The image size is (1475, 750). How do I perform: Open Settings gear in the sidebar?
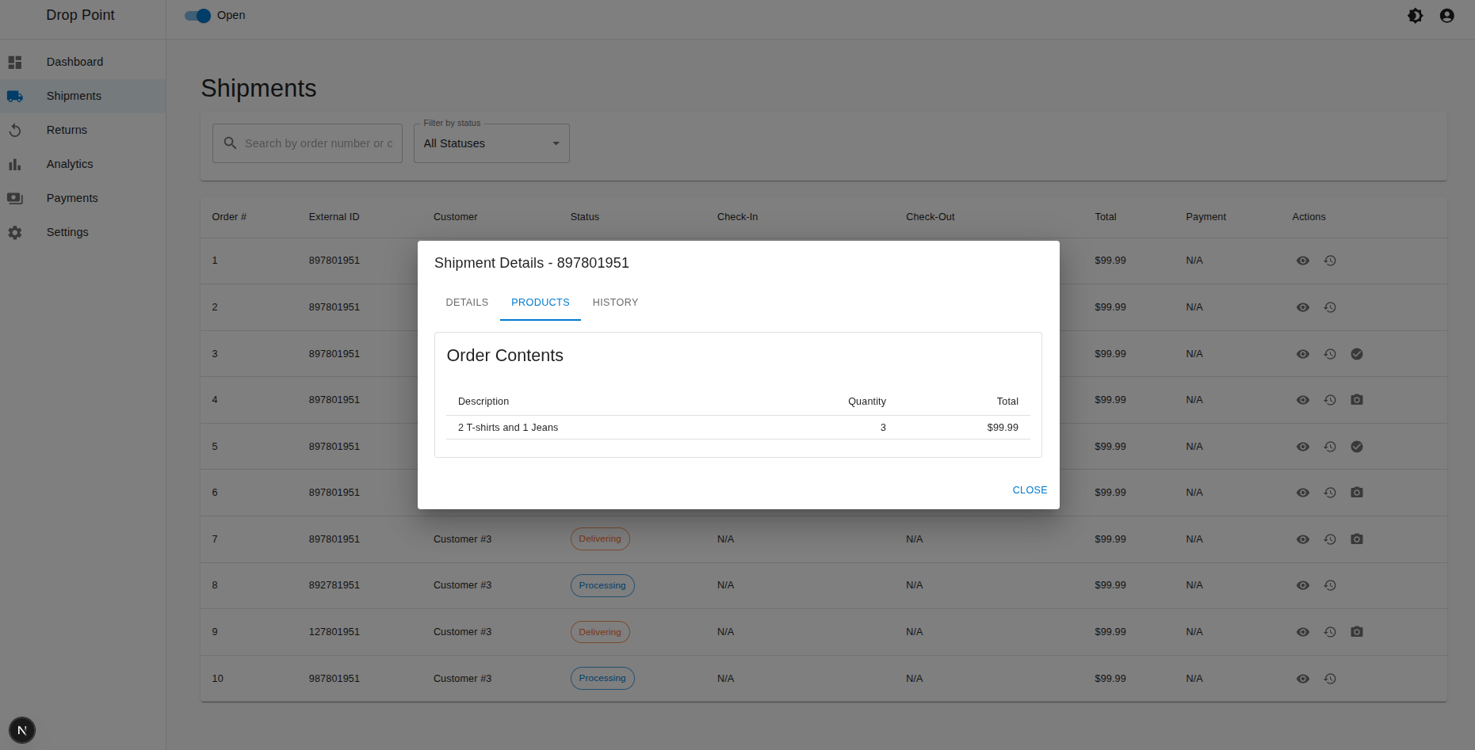point(15,233)
